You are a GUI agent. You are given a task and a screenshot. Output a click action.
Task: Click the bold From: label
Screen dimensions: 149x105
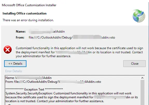coord(20,37)
